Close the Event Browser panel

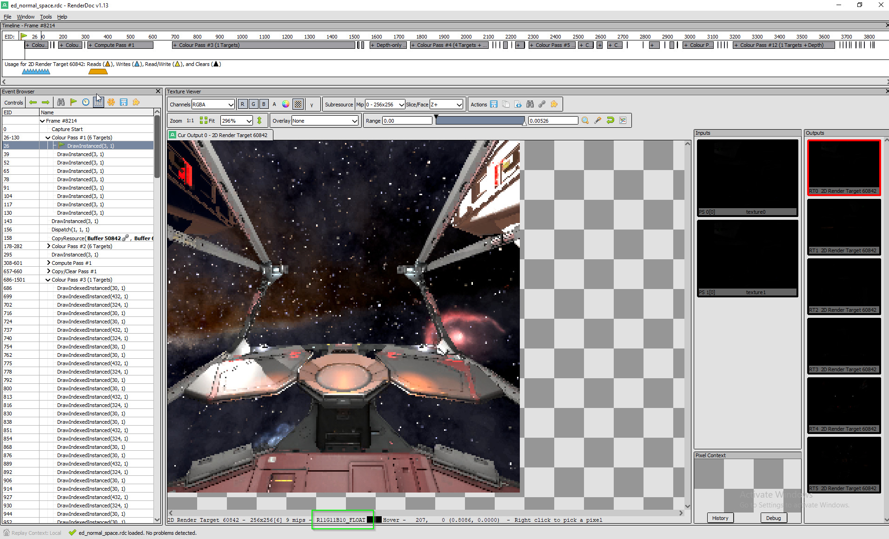(x=158, y=92)
